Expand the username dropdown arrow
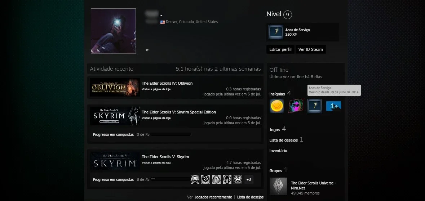This screenshot has height=201, width=425. (x=161, y=15)
